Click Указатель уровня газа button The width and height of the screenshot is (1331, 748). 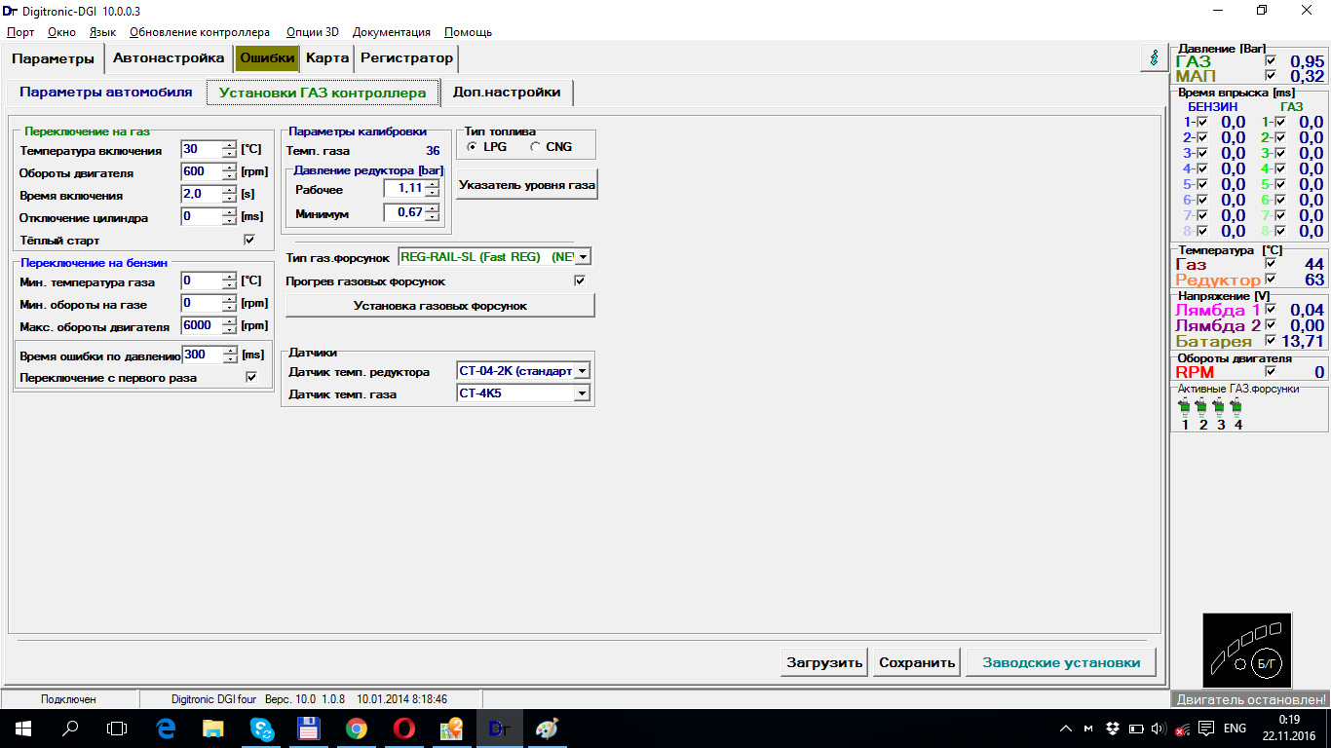coord(527,184)
